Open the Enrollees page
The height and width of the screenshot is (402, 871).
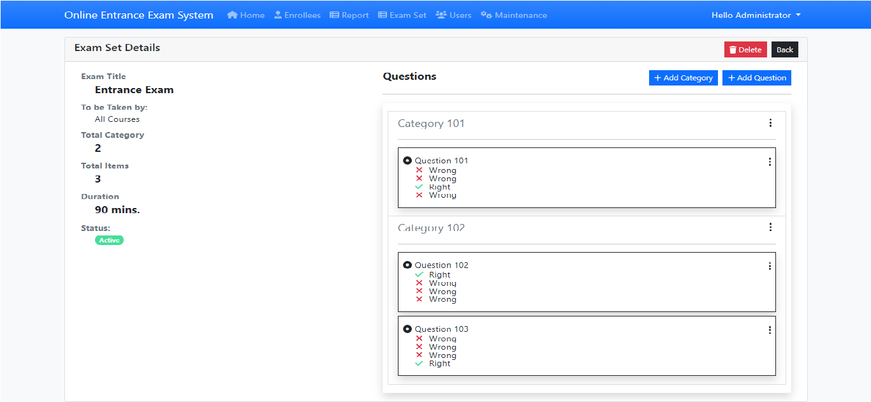(297, 15)
